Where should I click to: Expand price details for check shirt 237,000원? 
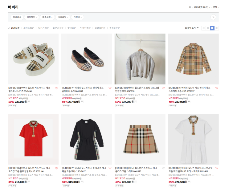point(189,102)
